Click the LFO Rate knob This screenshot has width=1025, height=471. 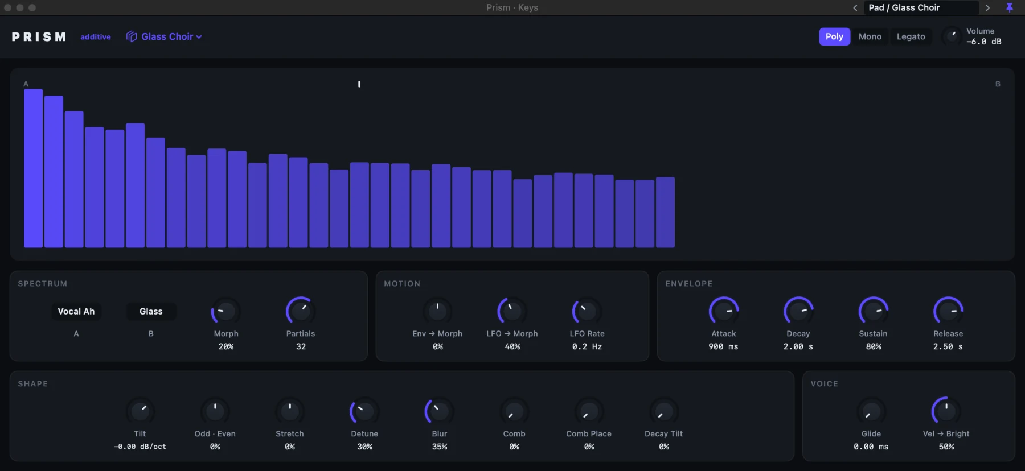(x=587, y=311)
